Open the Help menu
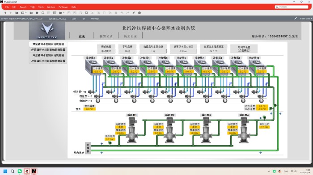The width and height of the screenshot is (313, 175). point(74,7)
